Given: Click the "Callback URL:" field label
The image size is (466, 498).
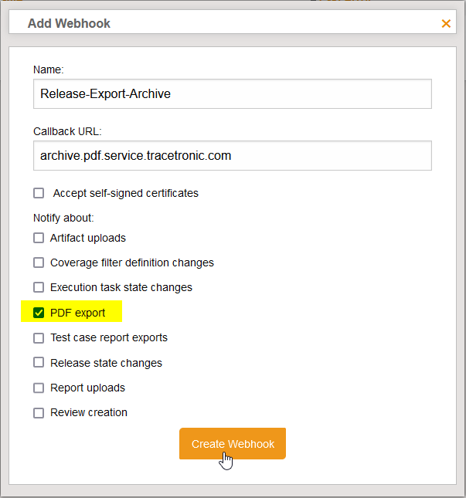Looking at the screenshot, I should tap(67, 131).
